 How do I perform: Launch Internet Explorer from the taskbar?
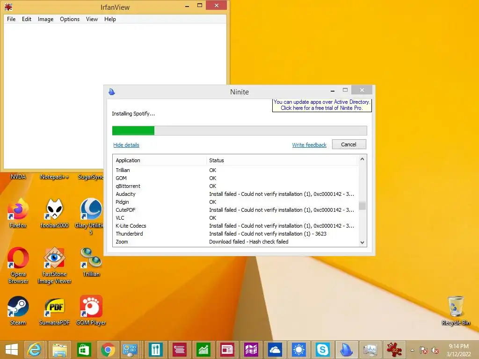pos(35,350)
